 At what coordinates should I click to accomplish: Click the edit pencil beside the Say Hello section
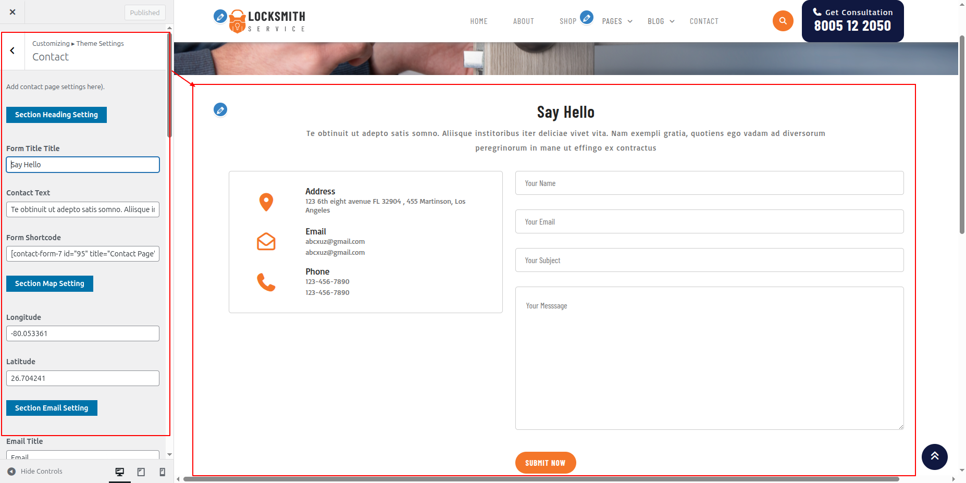220,110
